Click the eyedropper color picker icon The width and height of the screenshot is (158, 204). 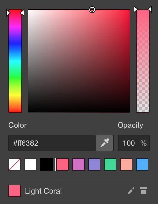tap(105, 143)
